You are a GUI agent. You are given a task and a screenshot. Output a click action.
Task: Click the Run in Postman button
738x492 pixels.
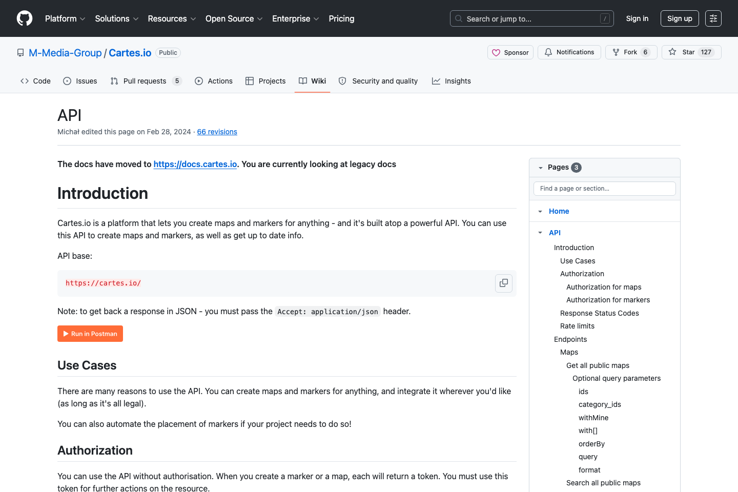tap(90, 333)
